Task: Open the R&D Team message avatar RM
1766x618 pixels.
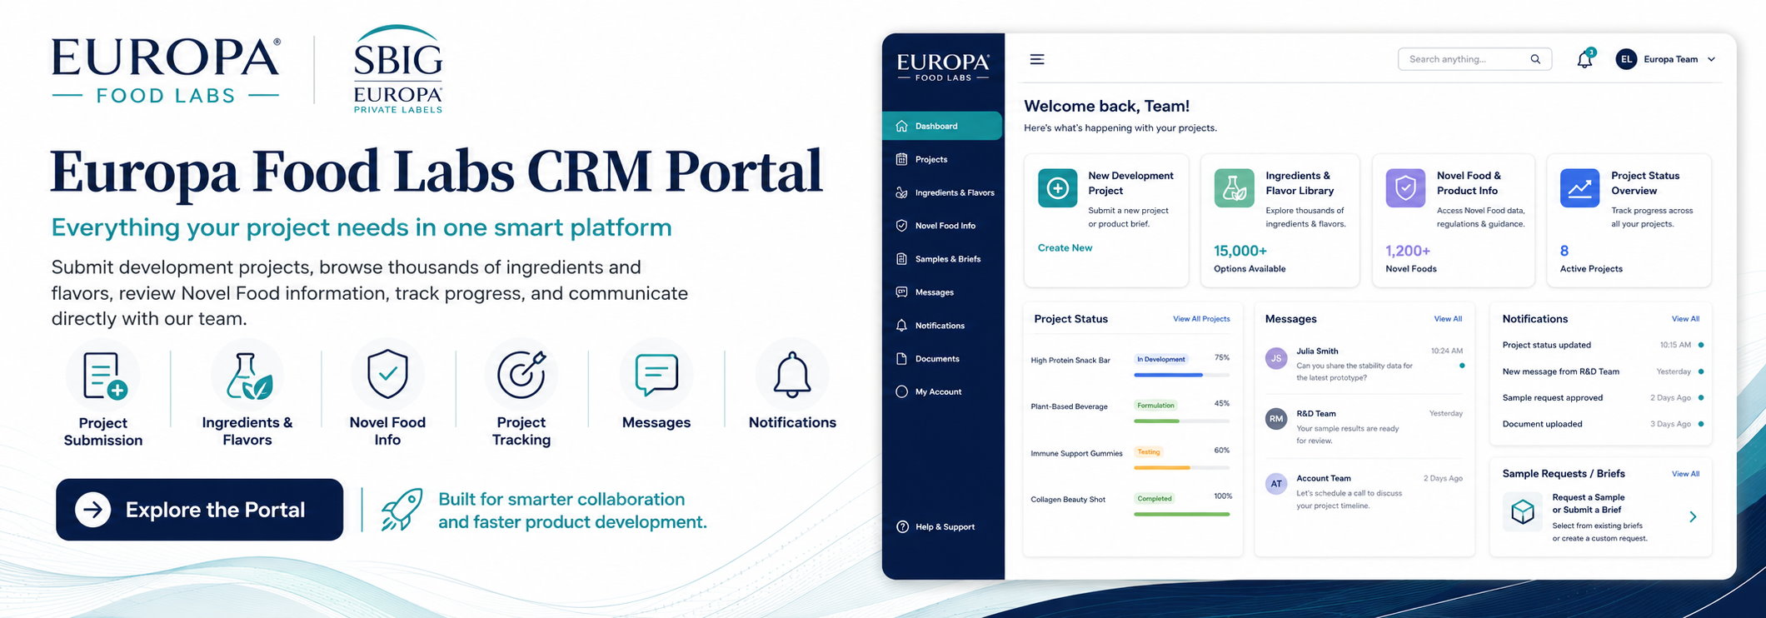Action: (1276, 419)
